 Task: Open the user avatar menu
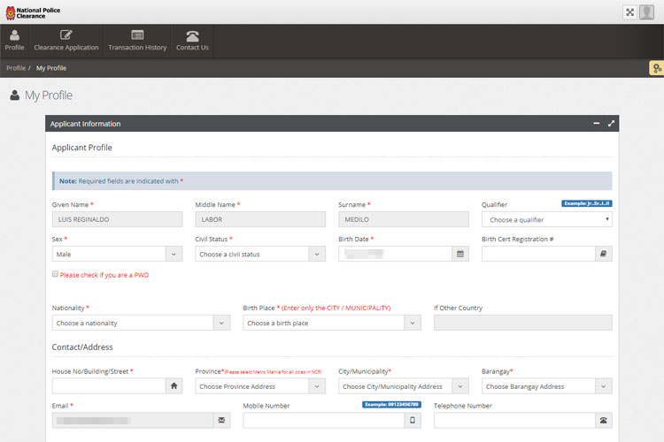[646, 12]
